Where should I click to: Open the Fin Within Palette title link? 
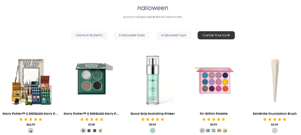coord(214,114)
